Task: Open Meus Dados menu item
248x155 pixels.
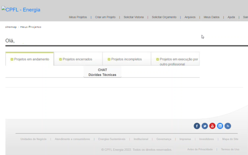Action: pyautogui.click(x=212, y=17)
